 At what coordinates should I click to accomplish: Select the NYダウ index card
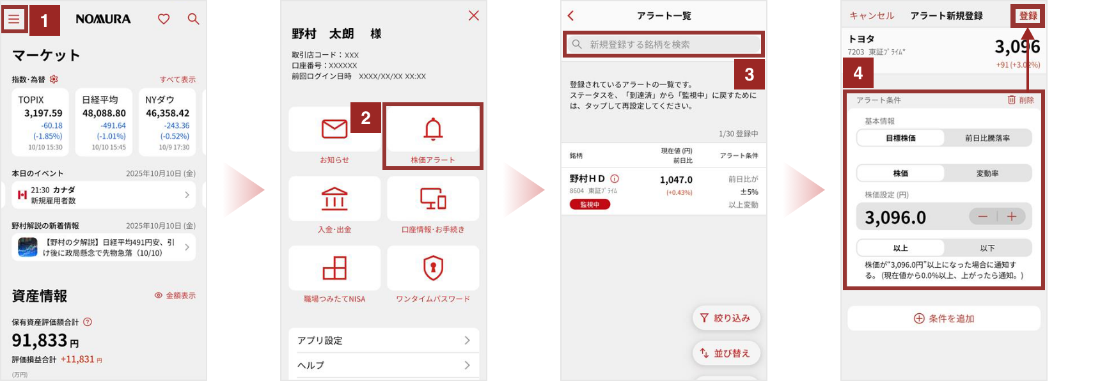pos(168,122)
